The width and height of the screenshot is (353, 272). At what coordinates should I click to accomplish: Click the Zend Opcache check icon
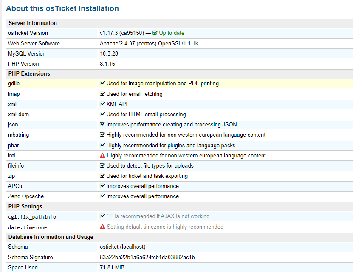[102, 196]
